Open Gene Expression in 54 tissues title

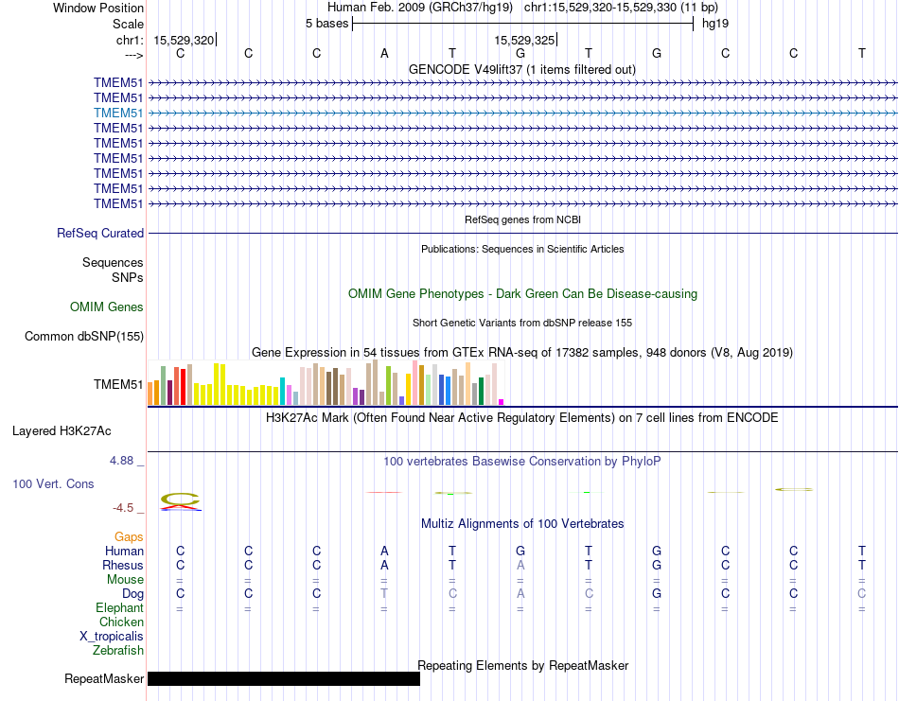522,353
